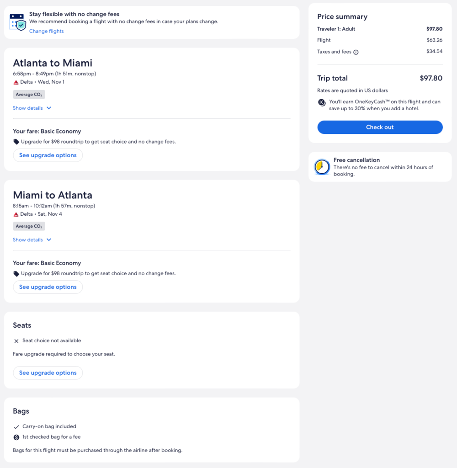Expand Show details for Atlanta to Miami

point(32,108)
